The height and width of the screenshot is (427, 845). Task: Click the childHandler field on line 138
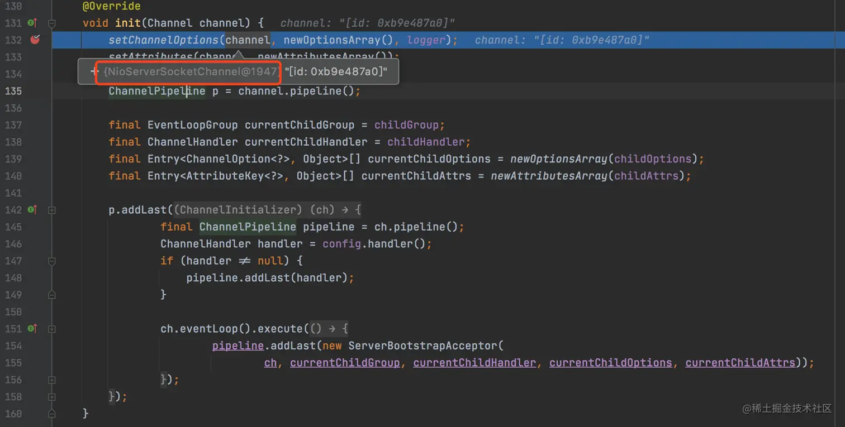coord(426,142)
